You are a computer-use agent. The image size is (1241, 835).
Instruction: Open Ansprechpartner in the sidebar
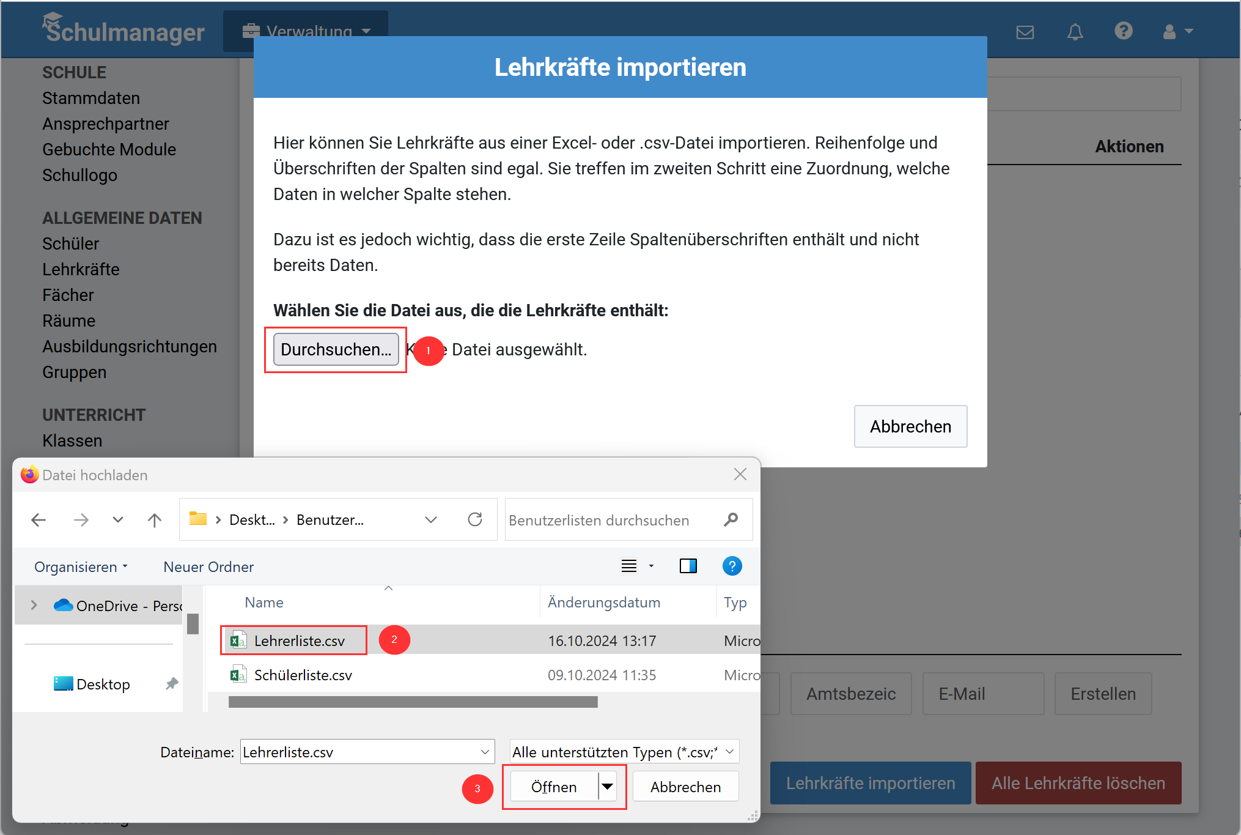click(106, 124)
